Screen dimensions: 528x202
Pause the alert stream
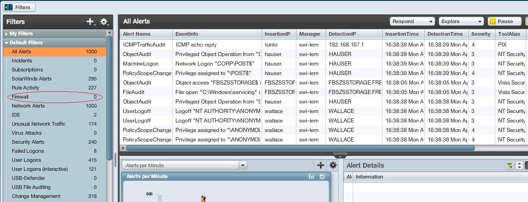pyautogui.click(x=504, y=22)
